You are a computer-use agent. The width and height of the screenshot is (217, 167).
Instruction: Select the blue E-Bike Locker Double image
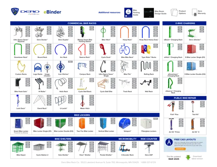191,66
